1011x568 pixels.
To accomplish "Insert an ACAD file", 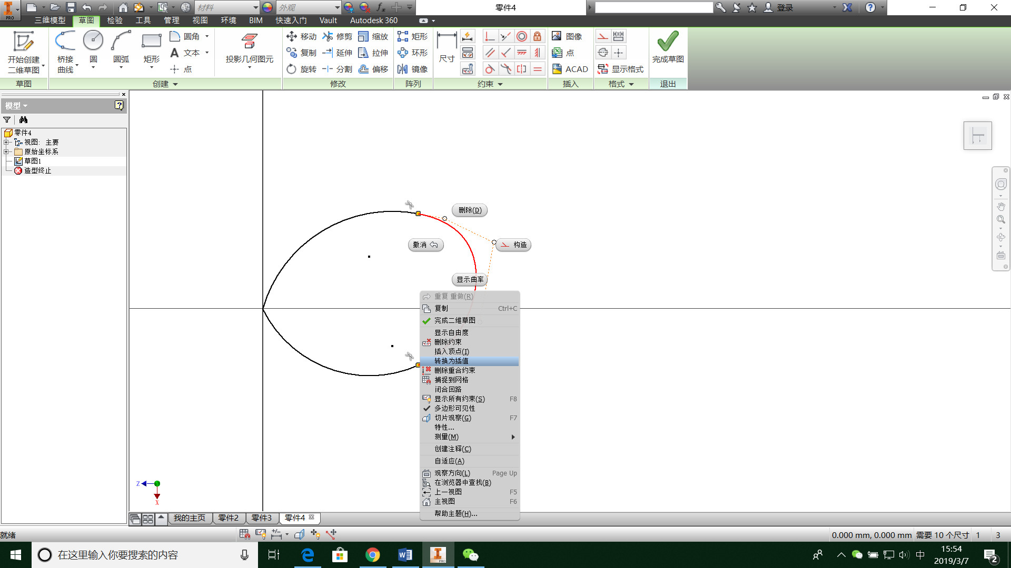I will click(570, 69).
